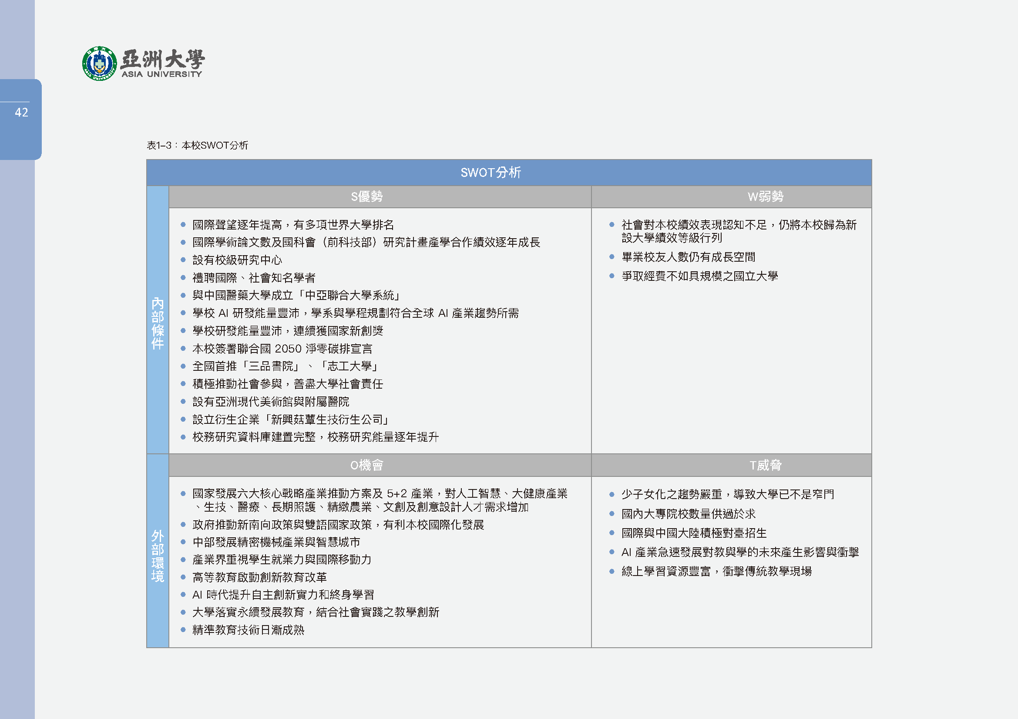Viewport: 1018px width, 719px height.
Task: Click the O機會 column header
Action: 380,465
